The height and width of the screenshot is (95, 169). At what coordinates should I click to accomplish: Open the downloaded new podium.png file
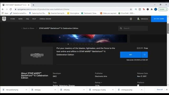tap(12, 90)
